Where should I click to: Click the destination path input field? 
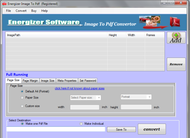click(x=56, y=129)
